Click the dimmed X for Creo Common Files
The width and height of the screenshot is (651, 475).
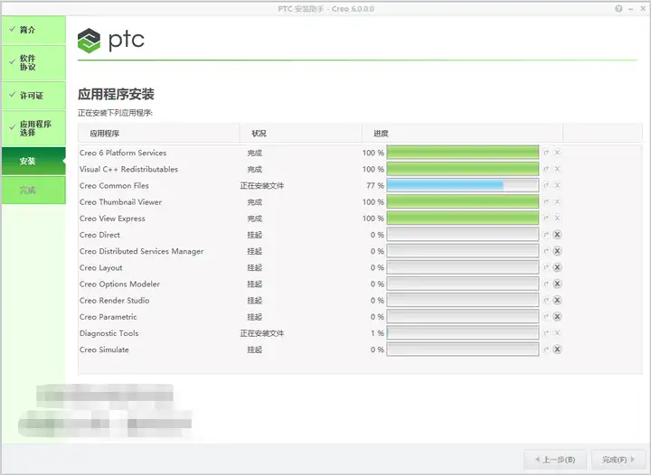click(557, 185)
